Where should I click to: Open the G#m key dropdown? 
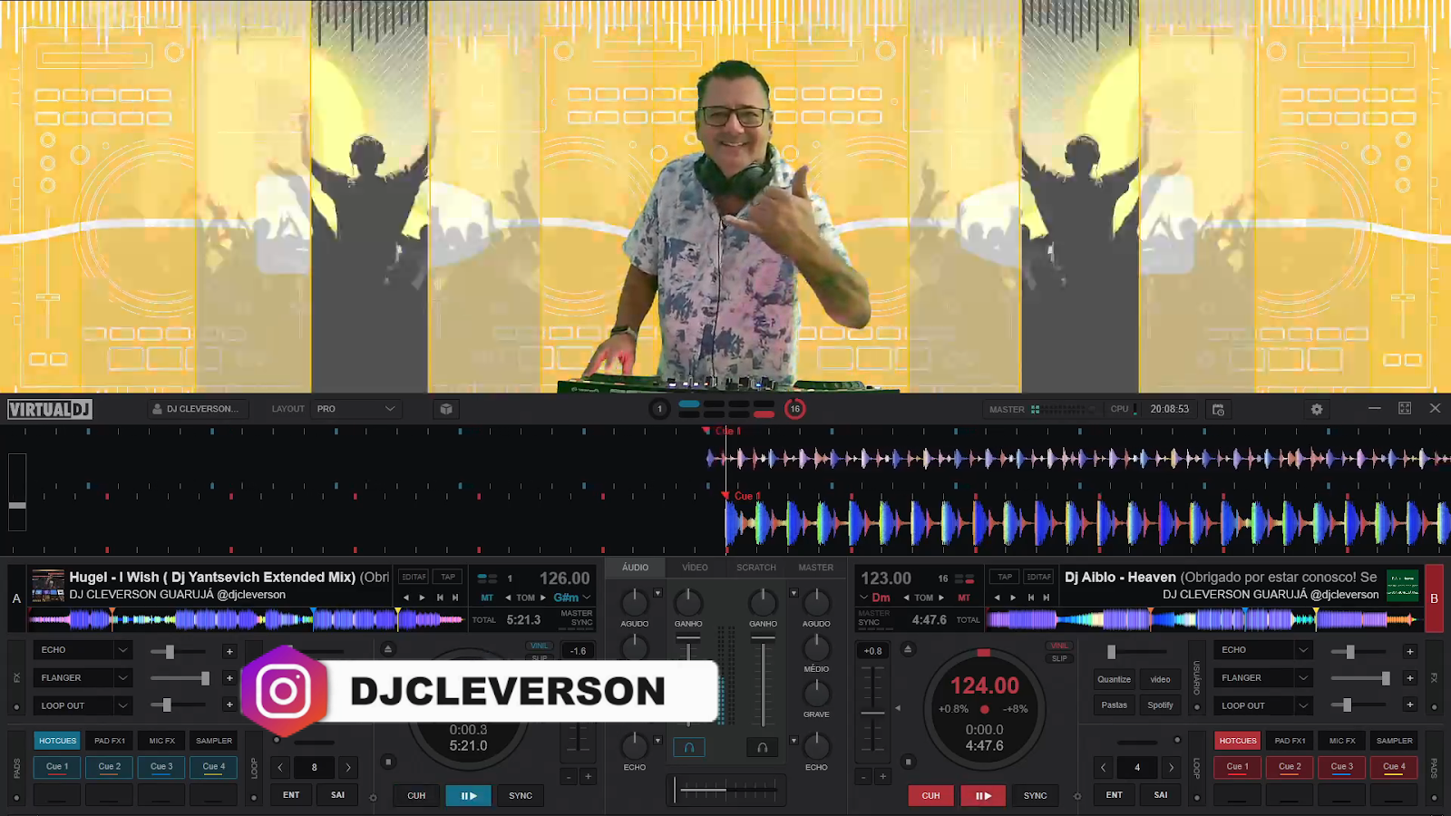tap(573, 597)
